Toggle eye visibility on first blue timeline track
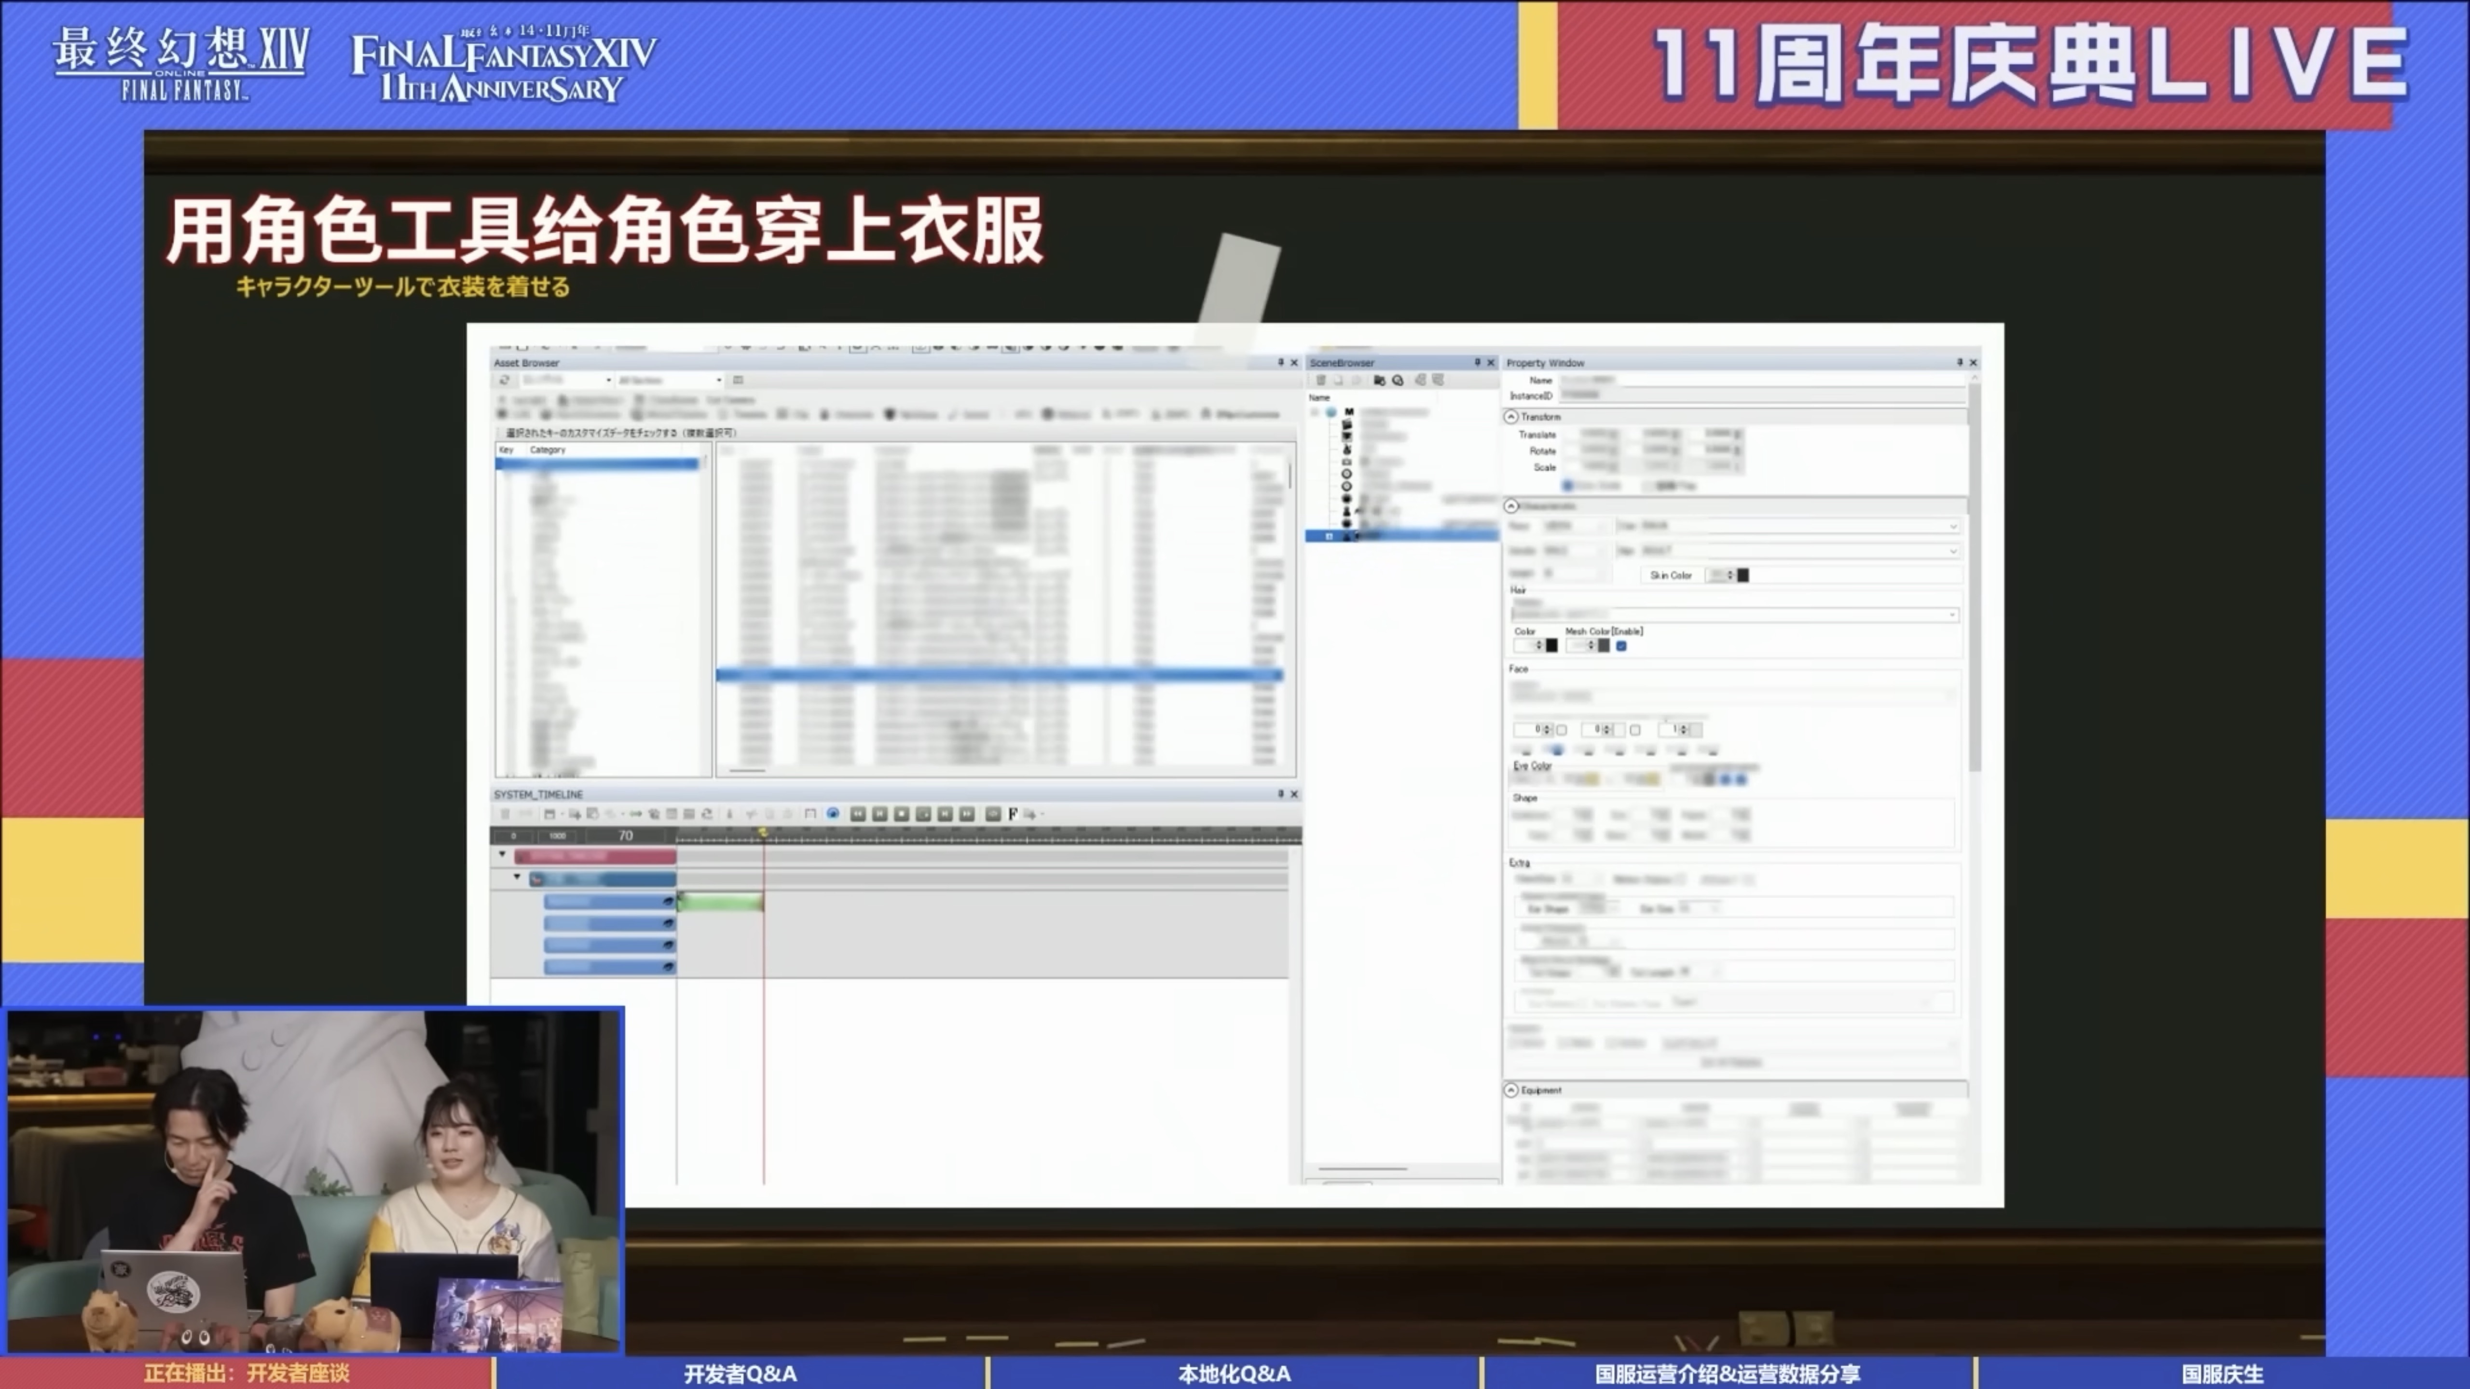The height and width of the screenshot is (1389, 2470). pos(668,902)
